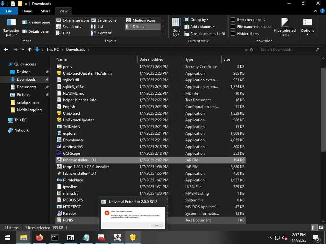326x244 pixels.
Task: Open 7-Zip from the taskbar
Action: pyautogui.click(x=70, y=238)
